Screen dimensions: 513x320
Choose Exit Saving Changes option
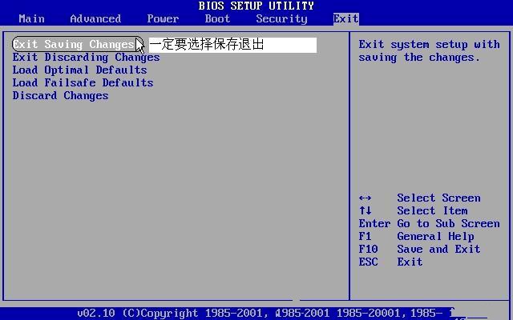74,45
